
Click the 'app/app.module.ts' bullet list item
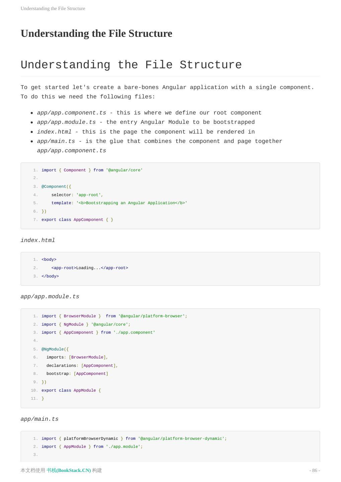tap(146, 122)
